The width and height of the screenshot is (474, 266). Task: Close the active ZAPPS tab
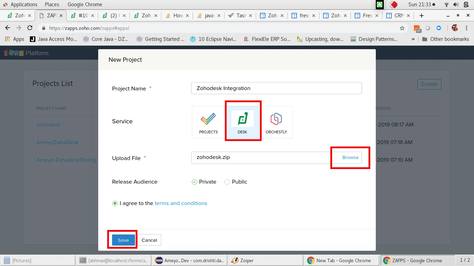pos(61,16)
